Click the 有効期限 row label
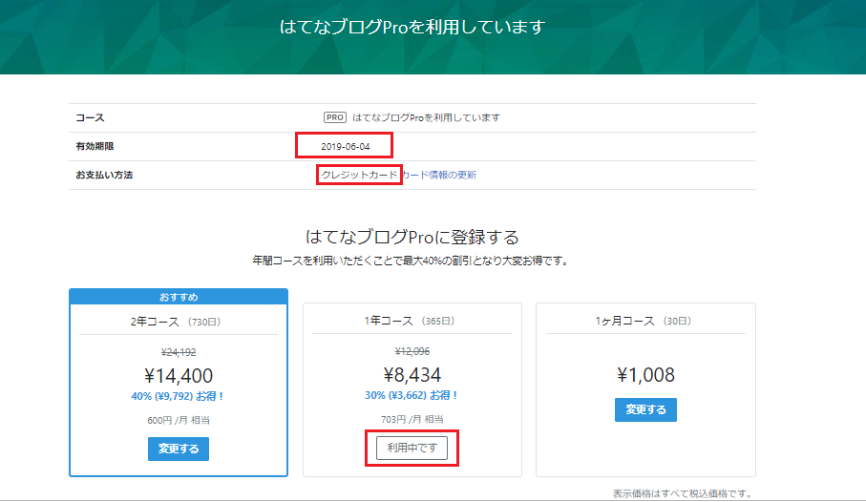Viewport: 866px width, 502px height. tap(95, 146)
